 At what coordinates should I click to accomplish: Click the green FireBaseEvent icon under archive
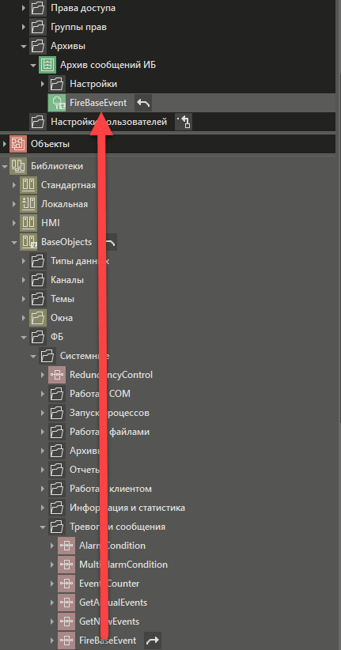57,103
